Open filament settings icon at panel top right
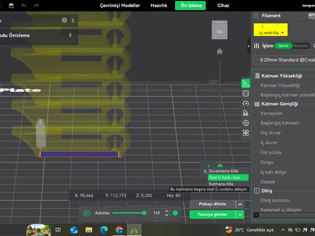 312,16
